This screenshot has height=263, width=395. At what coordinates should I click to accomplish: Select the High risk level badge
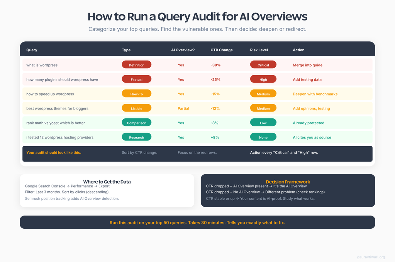(x=263, y=79)
